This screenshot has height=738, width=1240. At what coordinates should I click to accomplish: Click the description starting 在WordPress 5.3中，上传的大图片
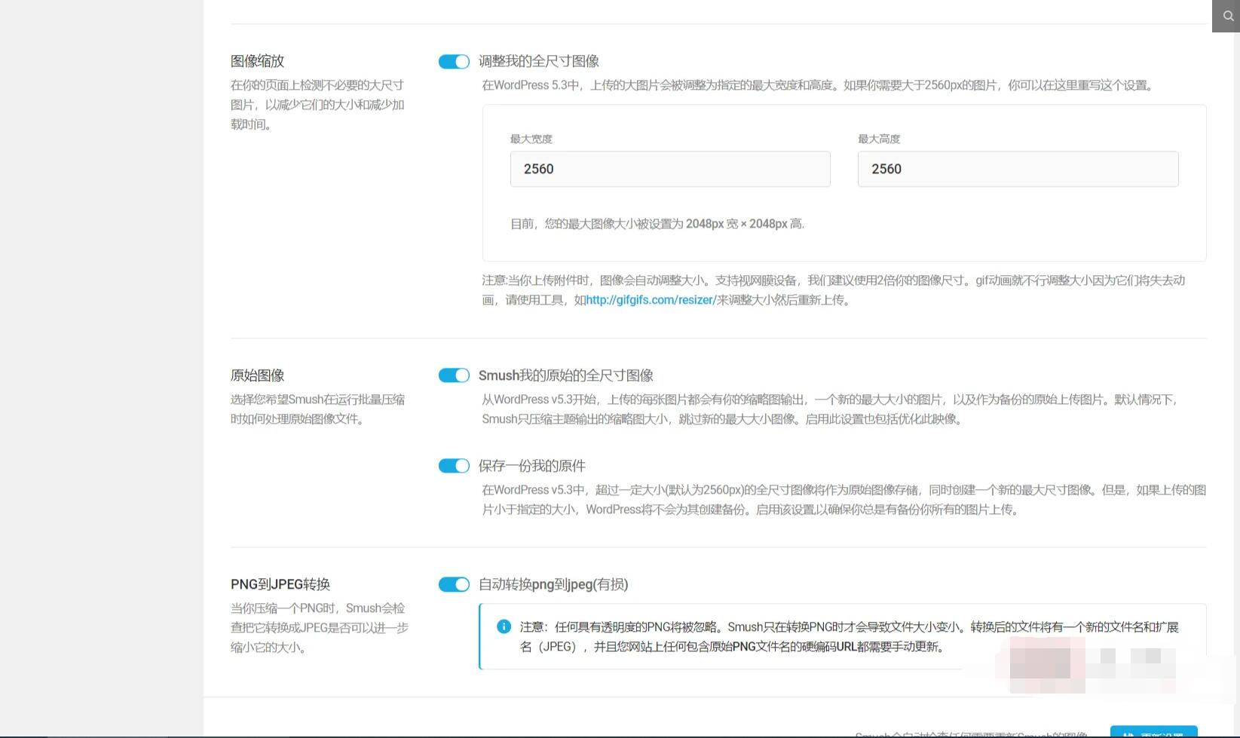[818, 85]
